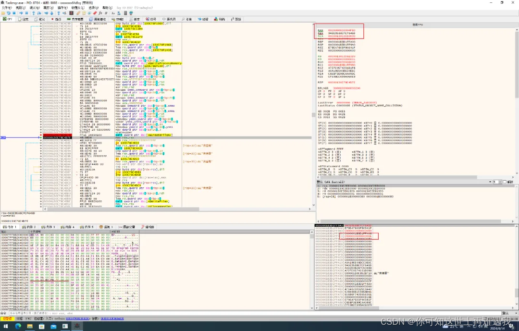Open the 帮助 (Help) menu

(x=107, y=8)
